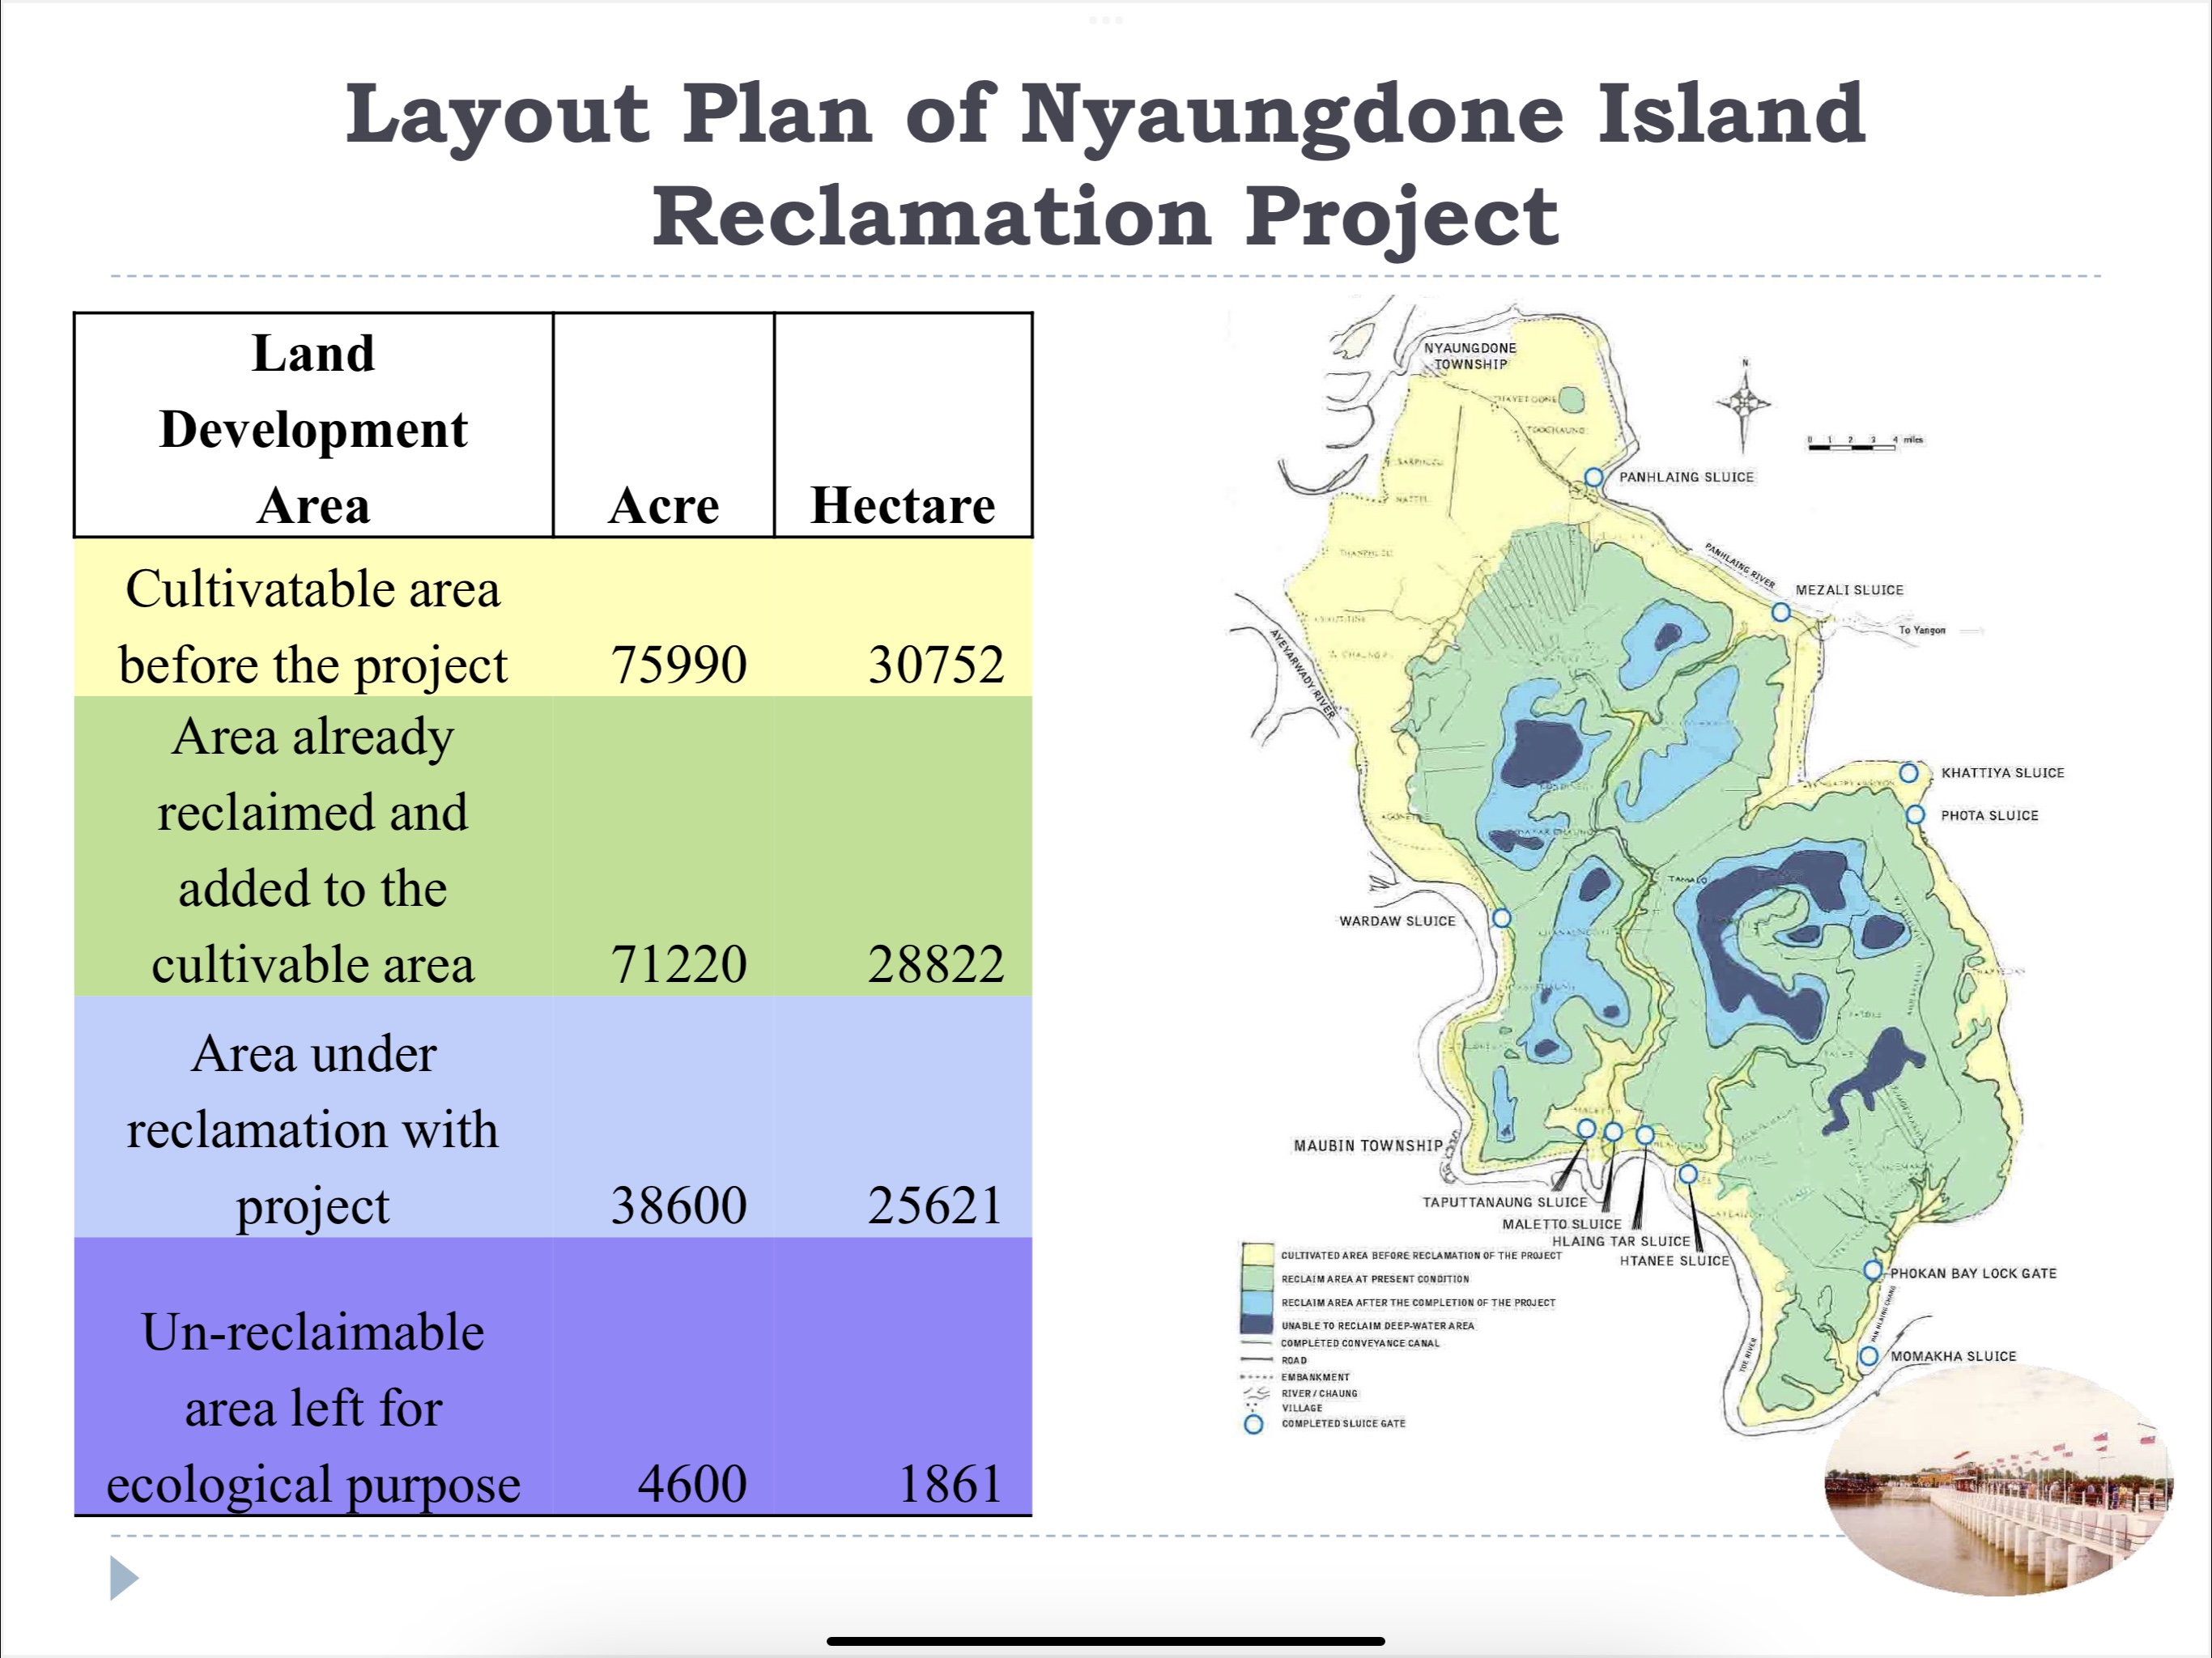This screenshot has width=2212, height=1658.
Task: Click the Phota Sluice circle marker
Action: [1915, 815]
